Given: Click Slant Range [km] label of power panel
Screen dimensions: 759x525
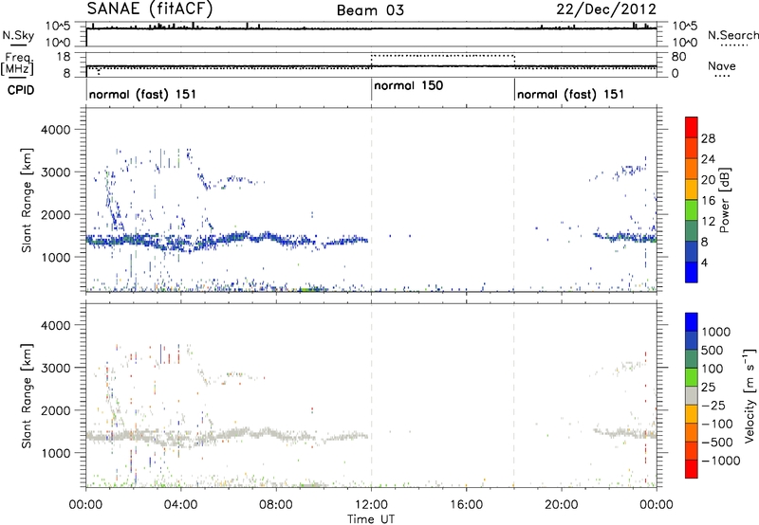Looking at the screenshot, I should point(27,200).
